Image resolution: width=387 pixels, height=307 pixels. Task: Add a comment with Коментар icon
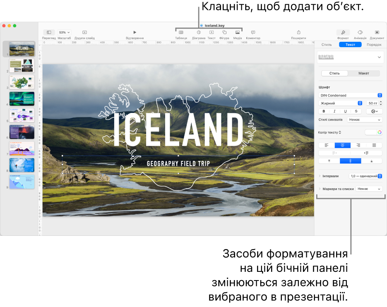(253, 32)
